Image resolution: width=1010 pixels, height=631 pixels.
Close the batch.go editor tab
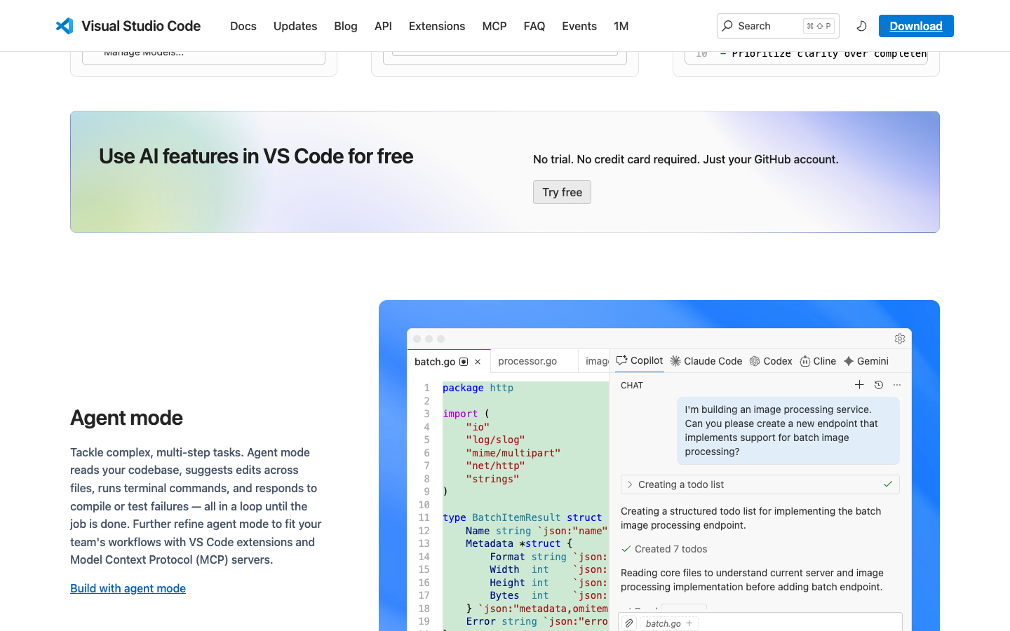click(478, 362)
